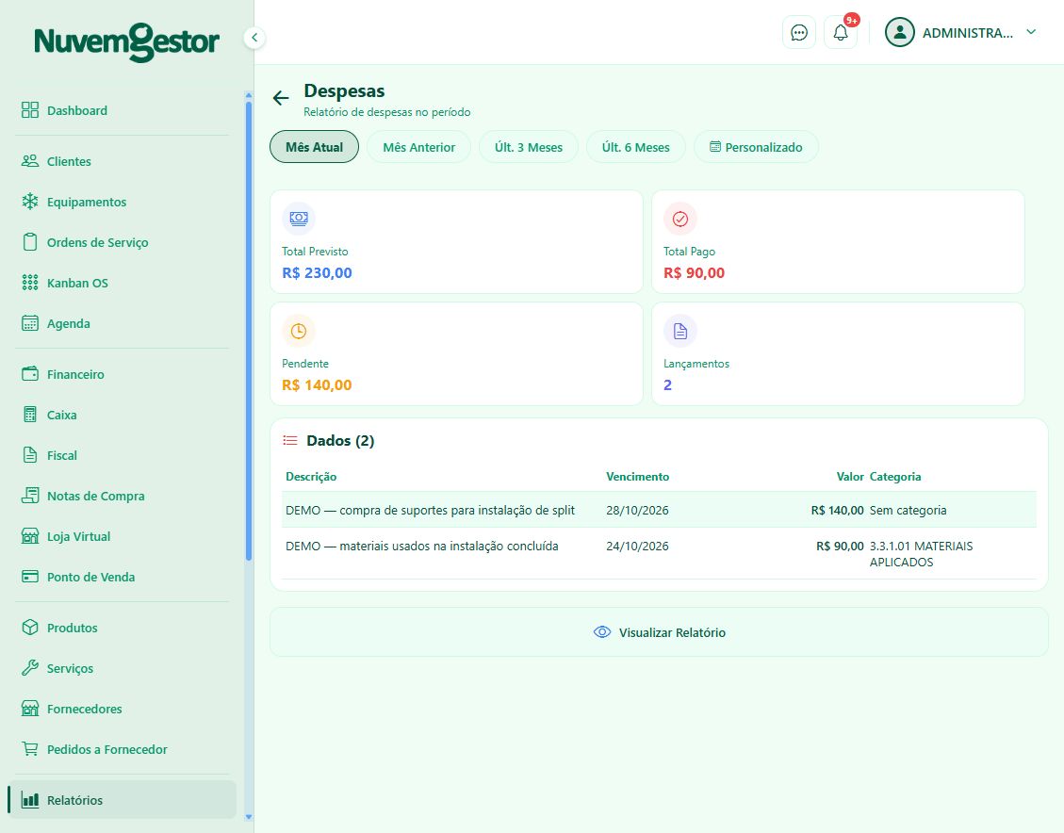Open the Personalizado date range option
The image size is (1064, 833).
pyautogui.click(x=756, y=147)
